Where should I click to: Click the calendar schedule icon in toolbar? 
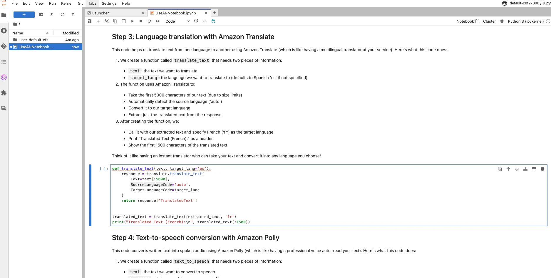click(213, 21)
